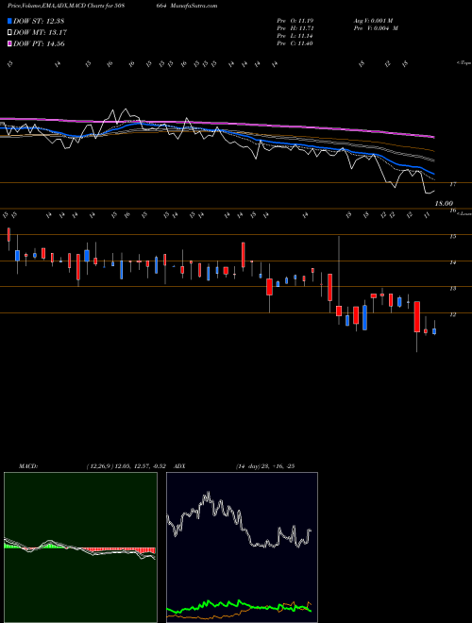The height and width of the screenshot is (623, 472).
Task: Click the 17 price axis label
Action: tap(452, 184)
